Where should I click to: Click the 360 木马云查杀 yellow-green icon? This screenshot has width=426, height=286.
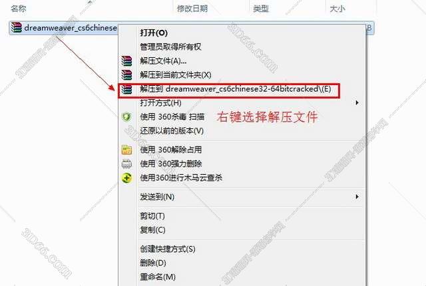coord(126,178)
